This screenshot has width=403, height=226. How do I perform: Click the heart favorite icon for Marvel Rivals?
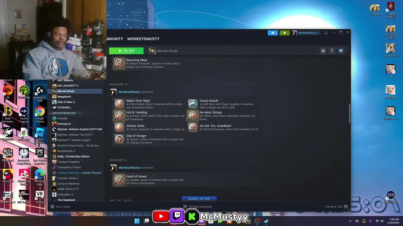click(x=341, y=51)
